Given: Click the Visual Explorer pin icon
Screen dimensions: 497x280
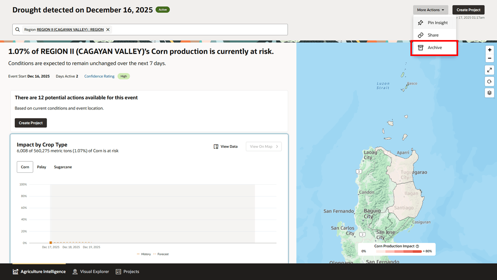Looking at the screenshot, I should click(x=75, y=271).
